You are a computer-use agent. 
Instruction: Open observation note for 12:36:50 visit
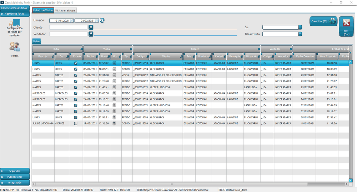[114, 124]
